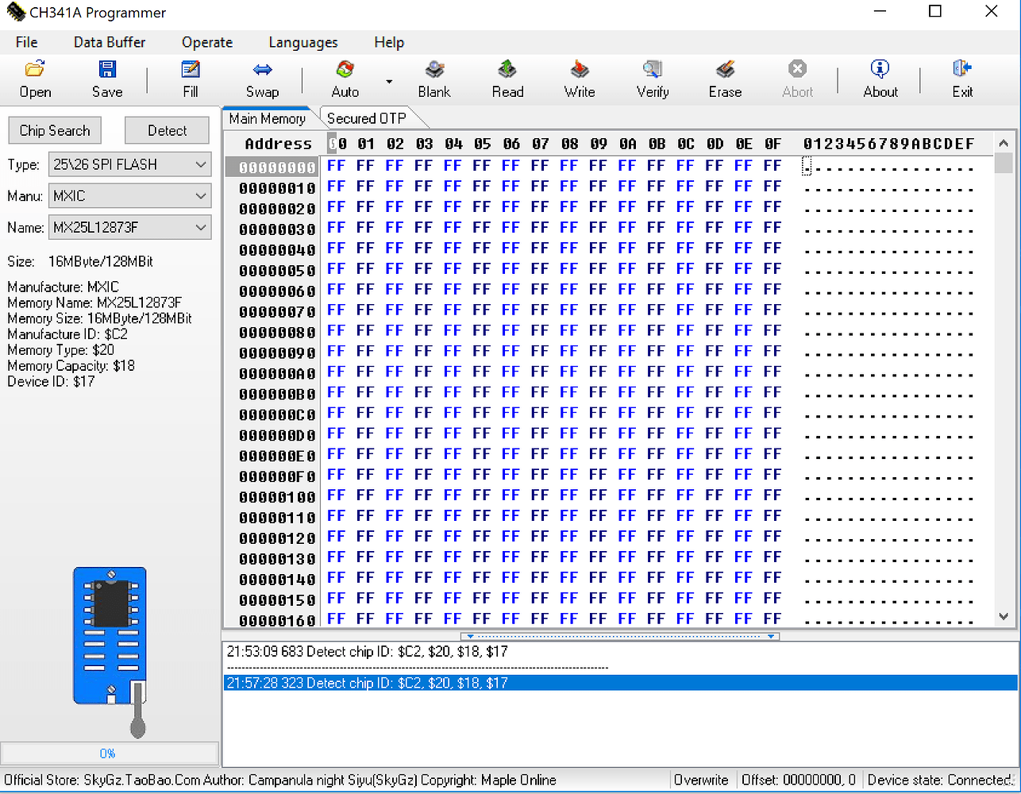Click the hex view scroll down arrow

pyautogui.click(x=1004, y=617)
